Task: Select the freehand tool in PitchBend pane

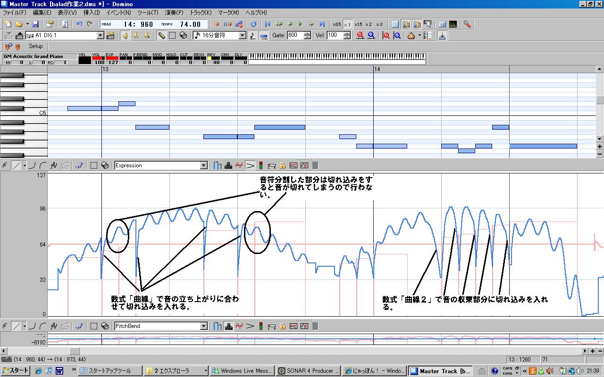Action: click(5, 326)
